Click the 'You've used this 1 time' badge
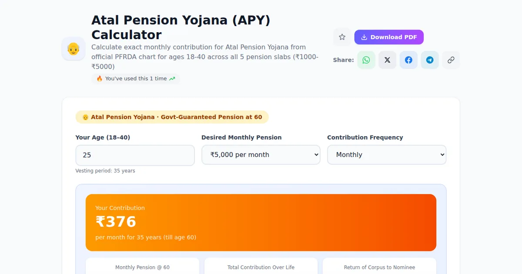 [136, 79]
